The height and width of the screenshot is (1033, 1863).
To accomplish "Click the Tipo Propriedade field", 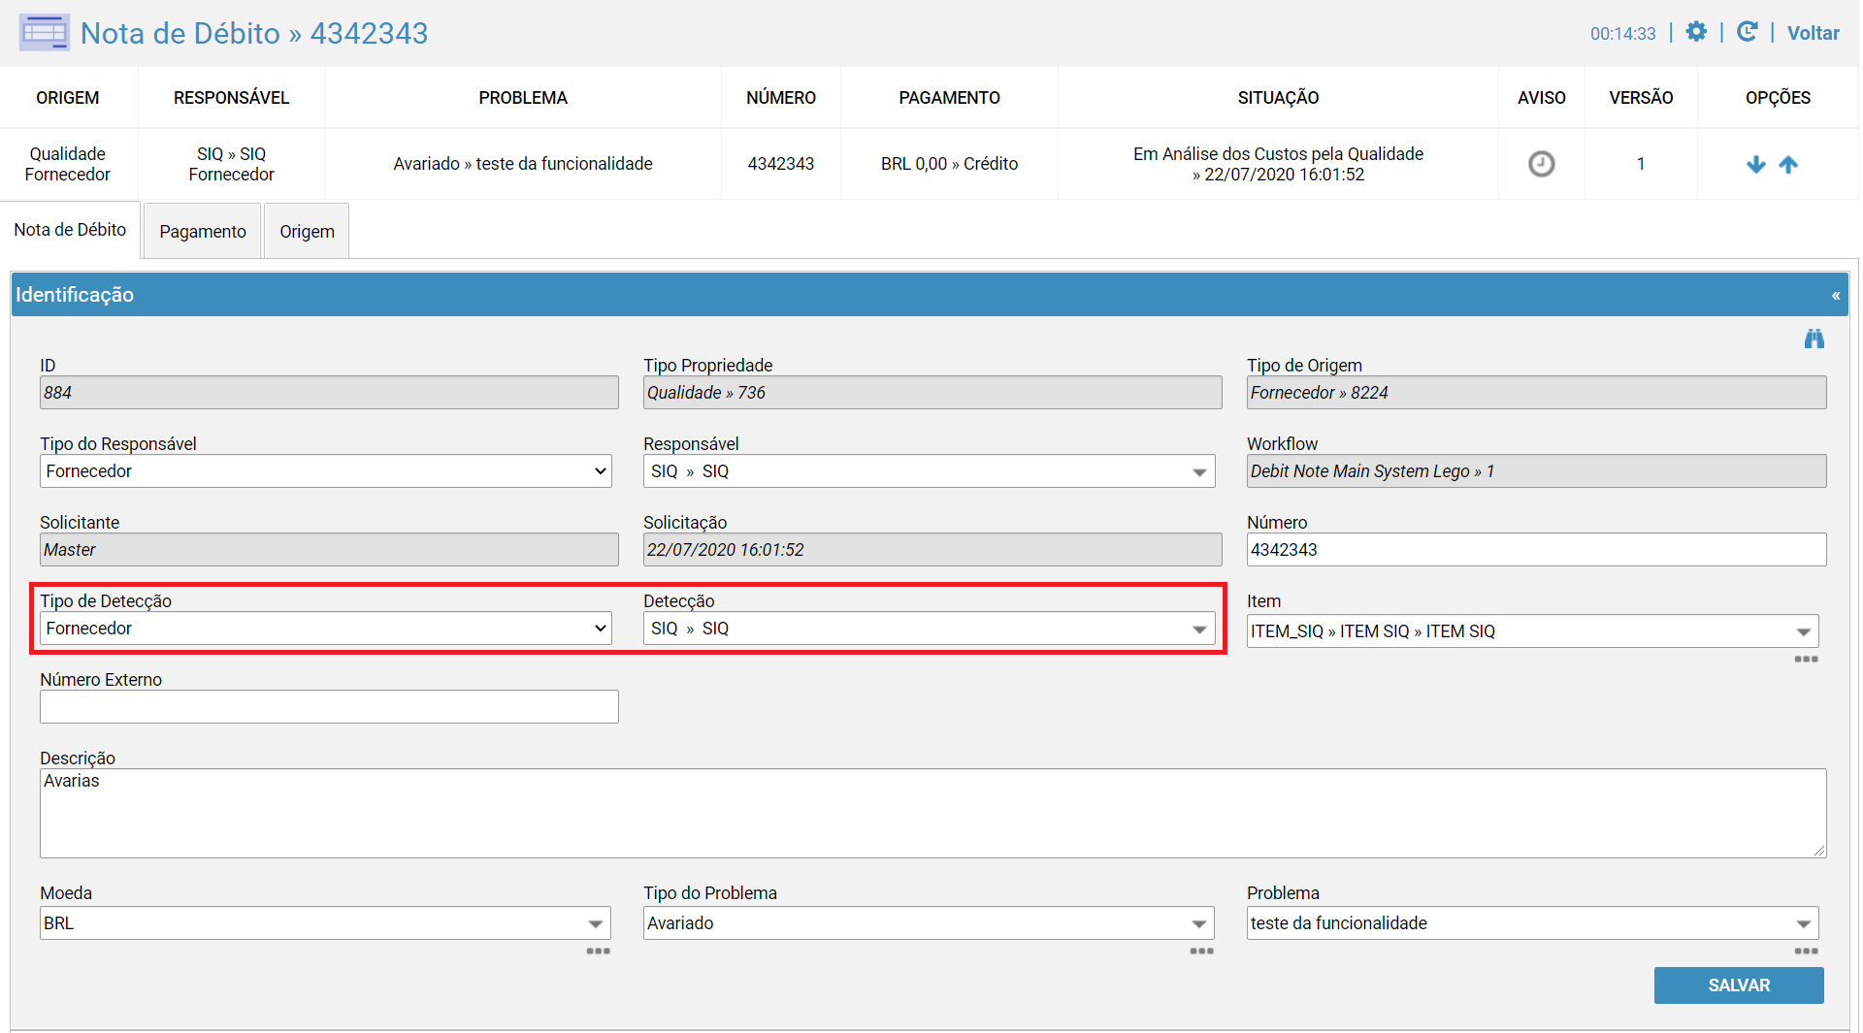I will pos(932,393).
